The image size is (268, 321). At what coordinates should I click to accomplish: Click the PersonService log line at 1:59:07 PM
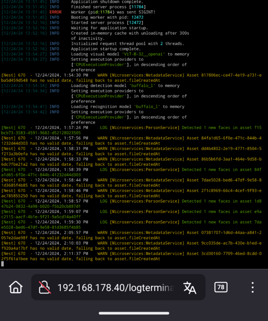pyautogui.click(x=131, y=214)
